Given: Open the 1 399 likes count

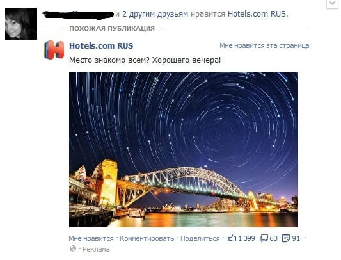Looking at the screenshot, I should 246,238.
